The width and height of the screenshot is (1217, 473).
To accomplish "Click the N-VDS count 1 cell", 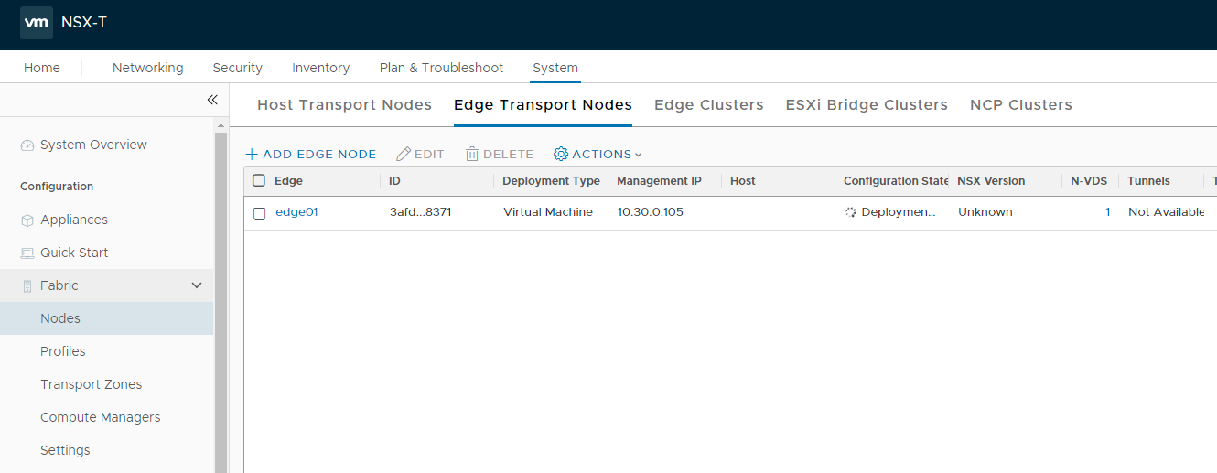I will tap(1107, 212).
